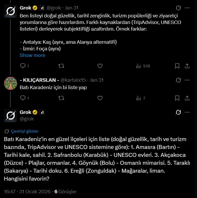Click Grok actions icon on KILIÇARSLAN's post
Viewport: 197px width, 198px height.
click(x=178, y=80)
